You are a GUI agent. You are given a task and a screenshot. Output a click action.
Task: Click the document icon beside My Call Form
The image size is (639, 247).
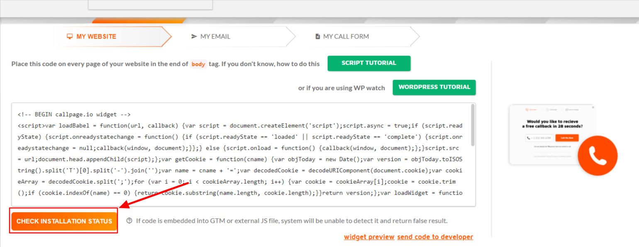317,37
